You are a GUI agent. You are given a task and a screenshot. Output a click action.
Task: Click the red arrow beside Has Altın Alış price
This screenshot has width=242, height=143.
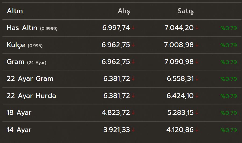(133, 28)
